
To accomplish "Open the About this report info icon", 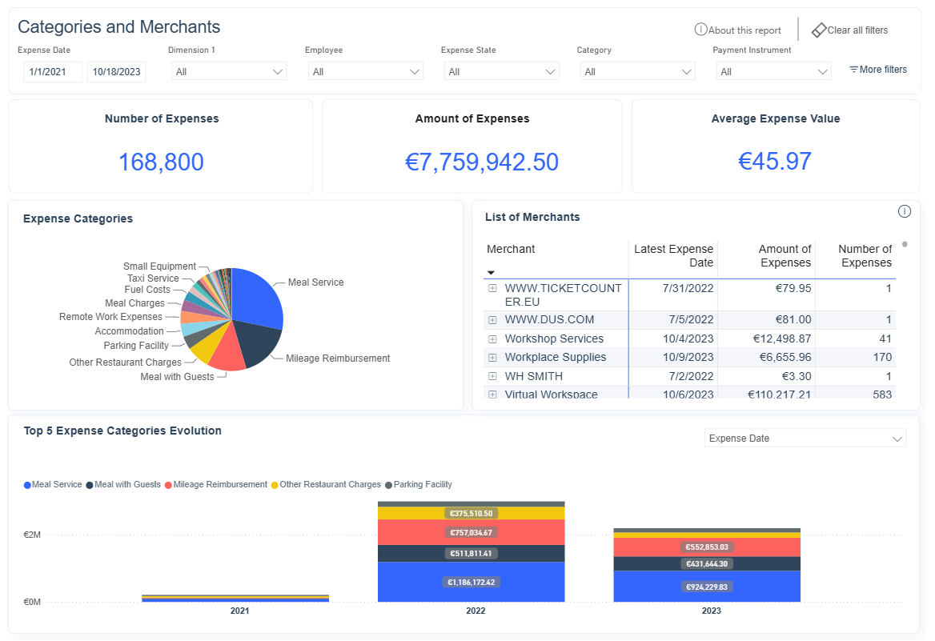I will (700, 30).
